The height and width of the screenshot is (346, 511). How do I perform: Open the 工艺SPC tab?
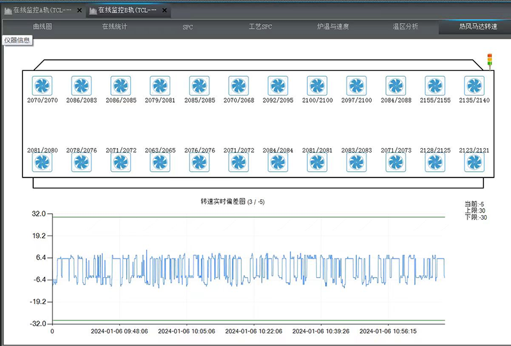pyautogui.click(x=260, y=27)
